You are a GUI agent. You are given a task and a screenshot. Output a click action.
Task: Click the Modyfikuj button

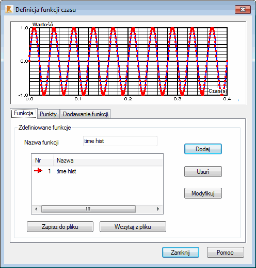coord(203,193)
